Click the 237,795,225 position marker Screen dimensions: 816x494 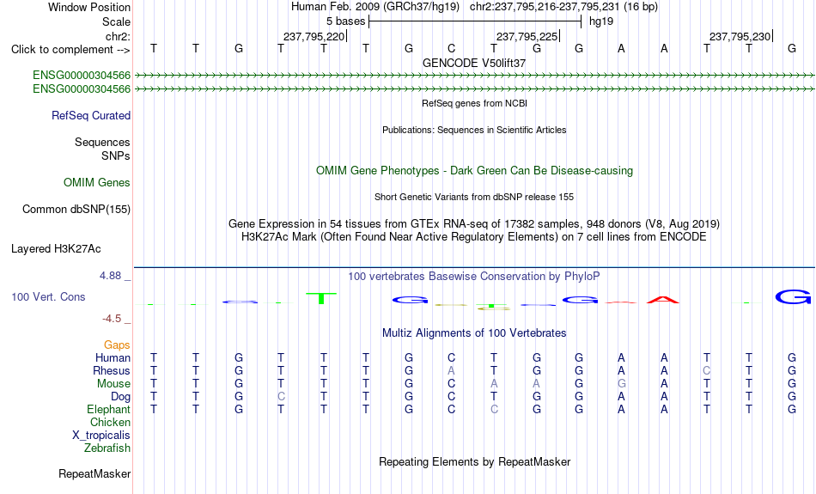tap(527, 36)
